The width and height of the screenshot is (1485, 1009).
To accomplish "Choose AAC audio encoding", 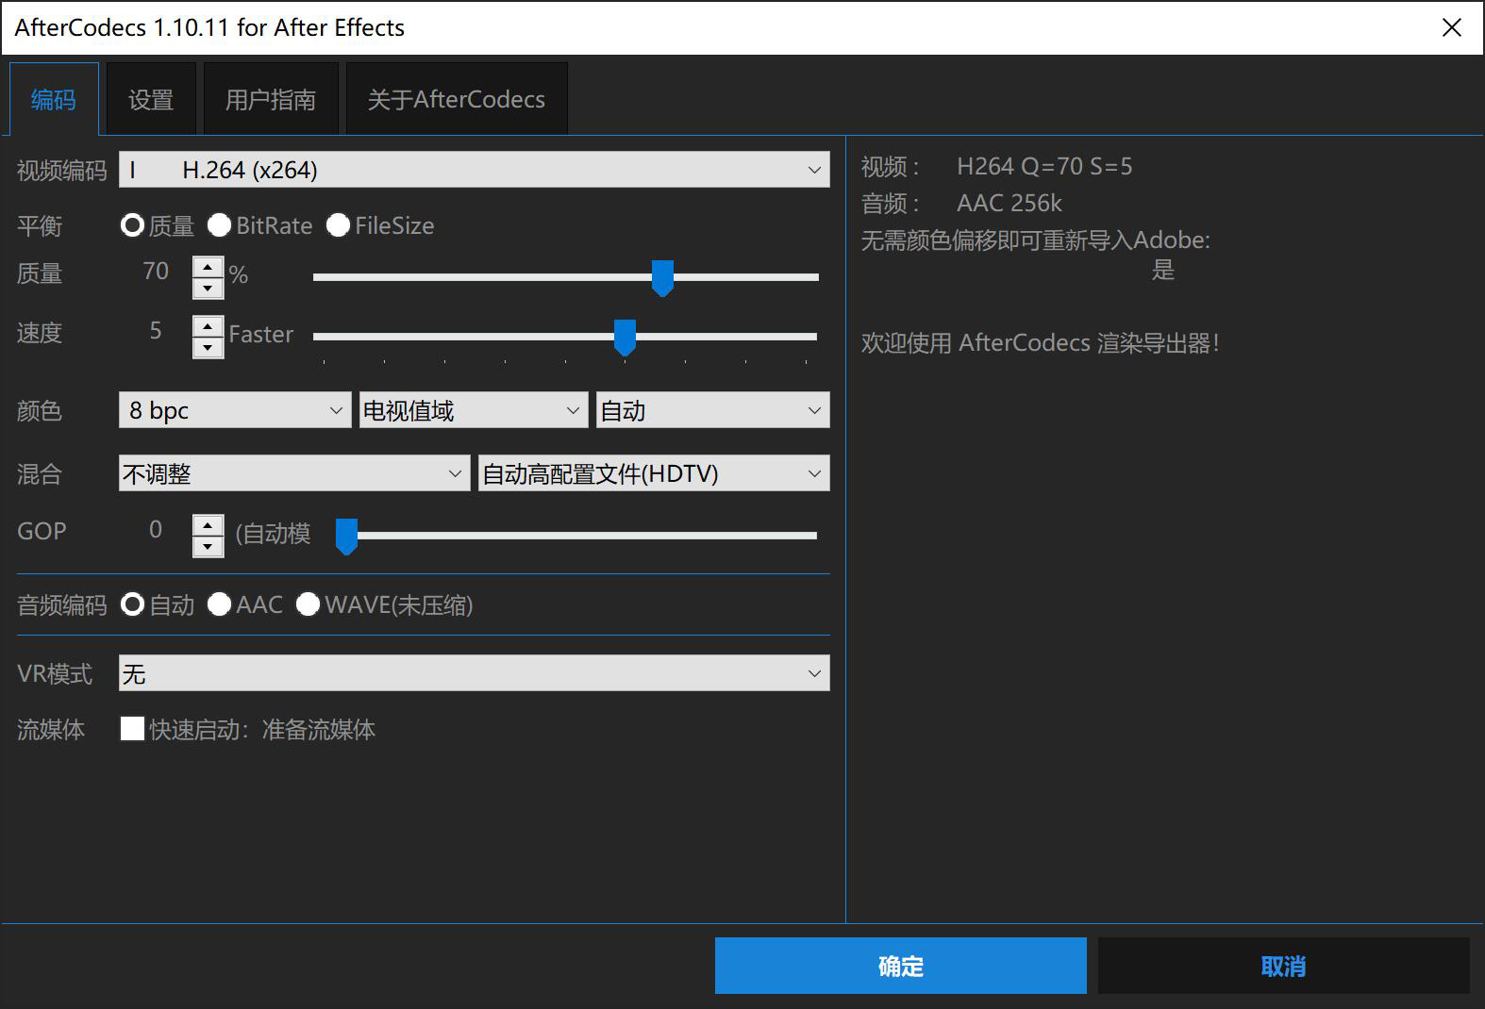I will tap(220, 604).
